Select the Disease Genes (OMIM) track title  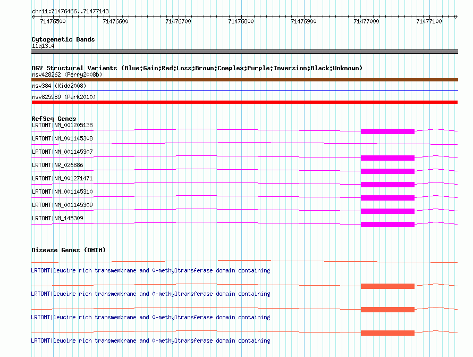(69, 251)
